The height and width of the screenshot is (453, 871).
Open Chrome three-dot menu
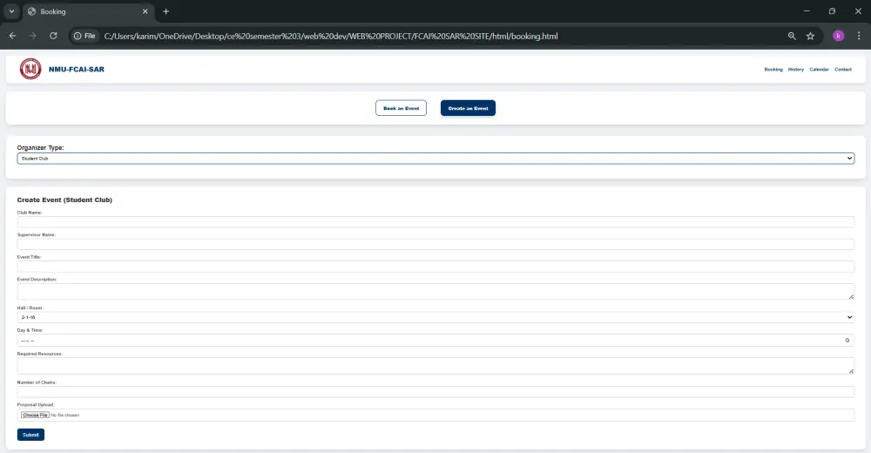[859, 36]
